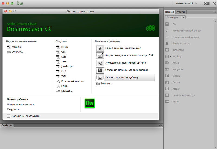Switch to the Файлы tab
Image resolution: width=217 pixels, height=149 pixels.
point(181,12)
